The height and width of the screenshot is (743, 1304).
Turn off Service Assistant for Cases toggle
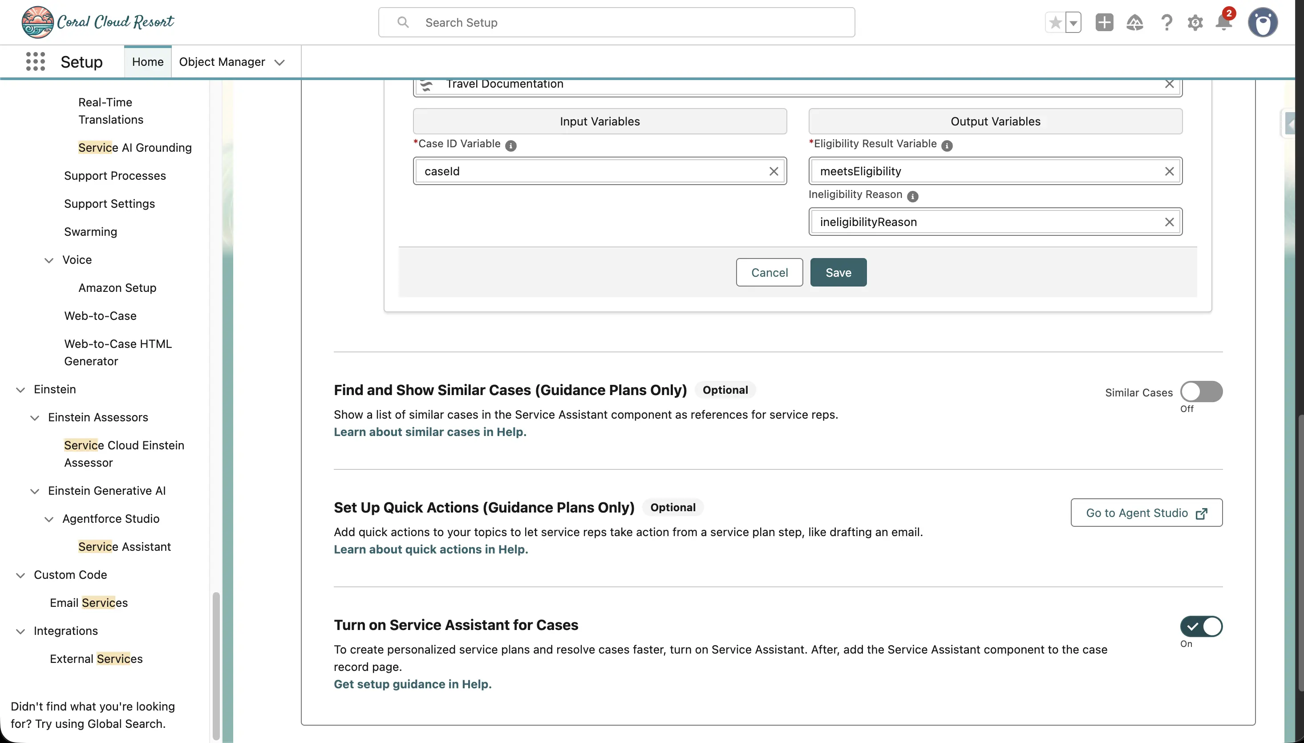(x=1201, y=626)
